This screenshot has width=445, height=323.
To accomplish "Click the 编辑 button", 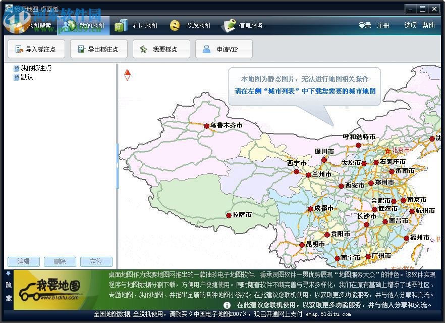I will 23,261.
